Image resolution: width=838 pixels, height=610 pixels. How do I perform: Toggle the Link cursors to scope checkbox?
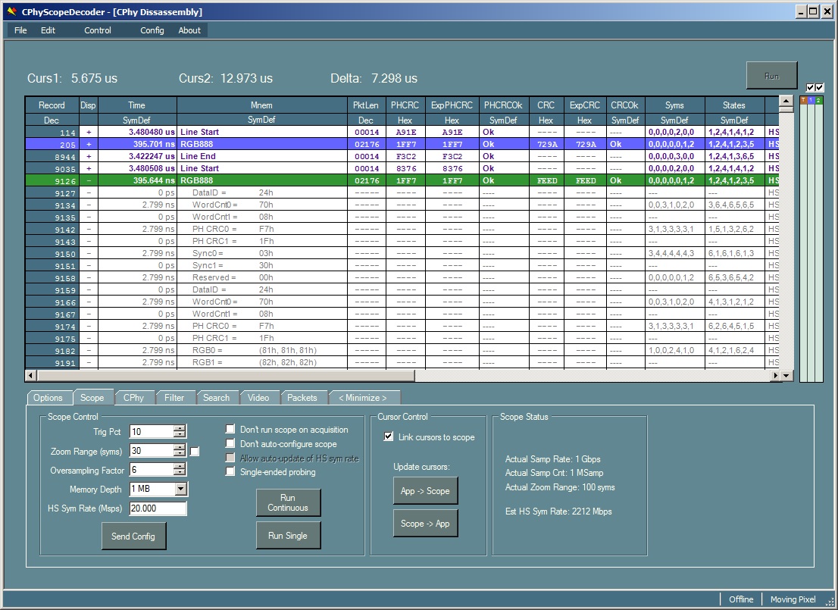point(389,437)
